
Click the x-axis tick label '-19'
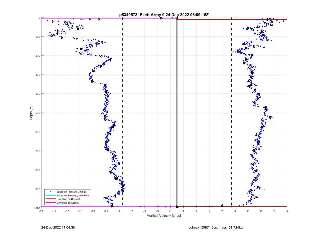tap(54, 211)
